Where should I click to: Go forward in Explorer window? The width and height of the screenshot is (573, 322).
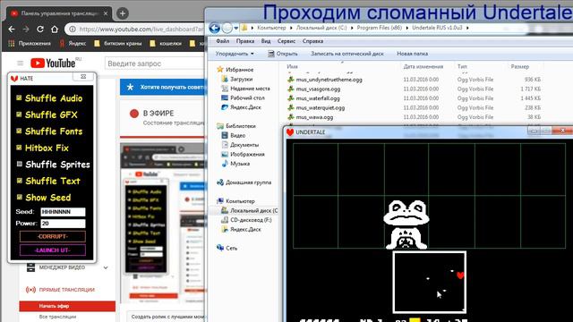pyautogui.click(x=227, y=28)
